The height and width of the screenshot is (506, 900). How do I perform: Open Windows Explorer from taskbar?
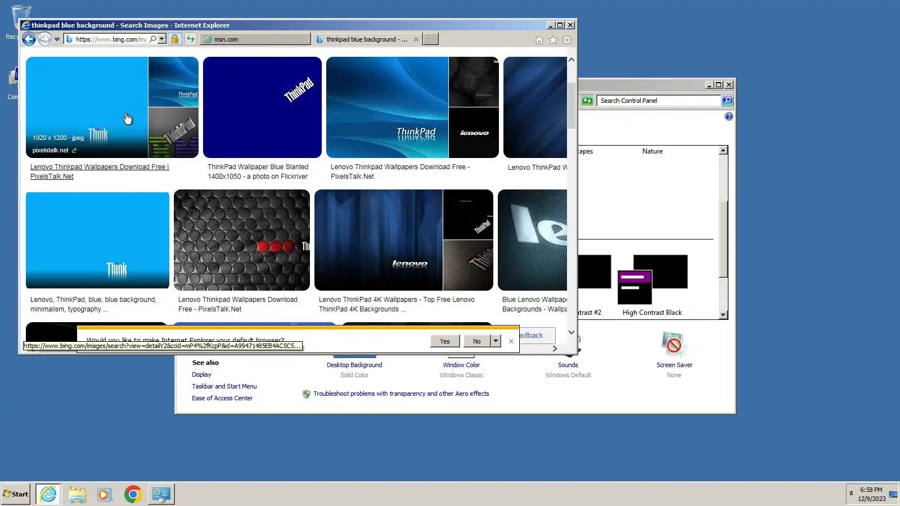(x=77, y=494)
